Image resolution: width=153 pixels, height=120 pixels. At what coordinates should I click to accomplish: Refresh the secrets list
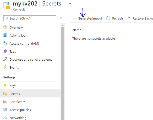[x=115, y=18]
